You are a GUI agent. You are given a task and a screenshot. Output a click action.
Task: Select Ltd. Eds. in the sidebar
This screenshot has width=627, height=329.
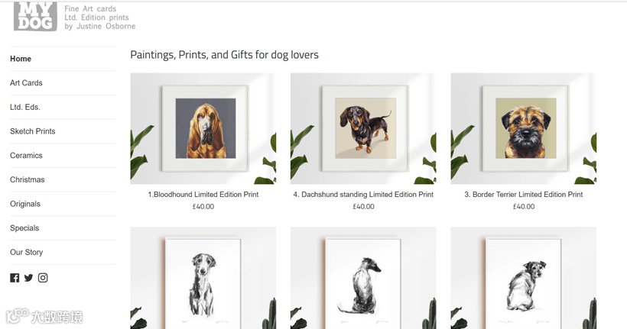25,107
